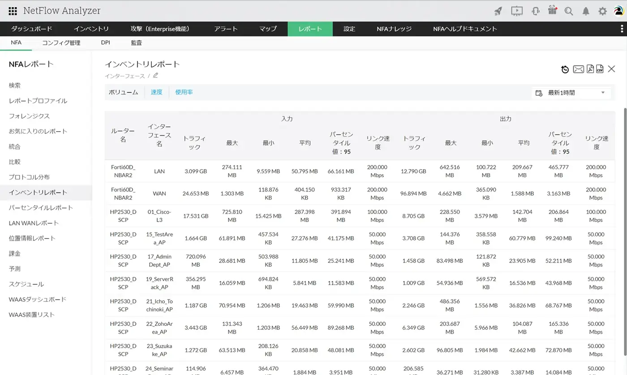Open the 最新1時間 time period dropdown
This screenshot has width=627, height=375.
point(571,93)
